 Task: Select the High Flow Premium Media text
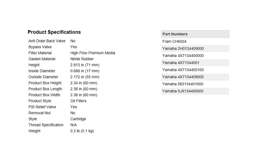93,53
